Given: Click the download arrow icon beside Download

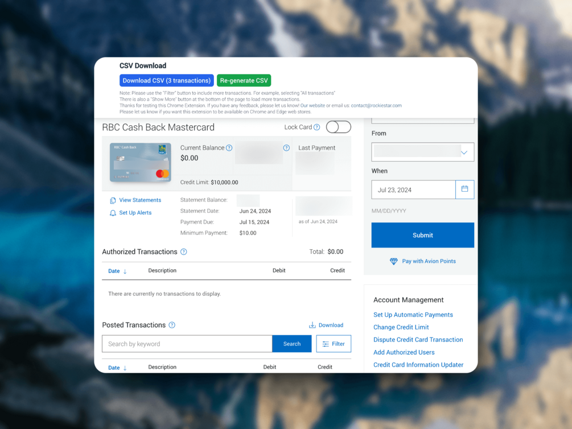Looking at the screenshot, I should point(312,325).
